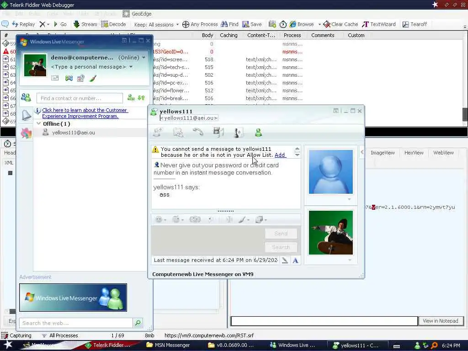The image size is (468, 351).
Task: Open the personal message dropdown arrow
Action: pos(131,67)
